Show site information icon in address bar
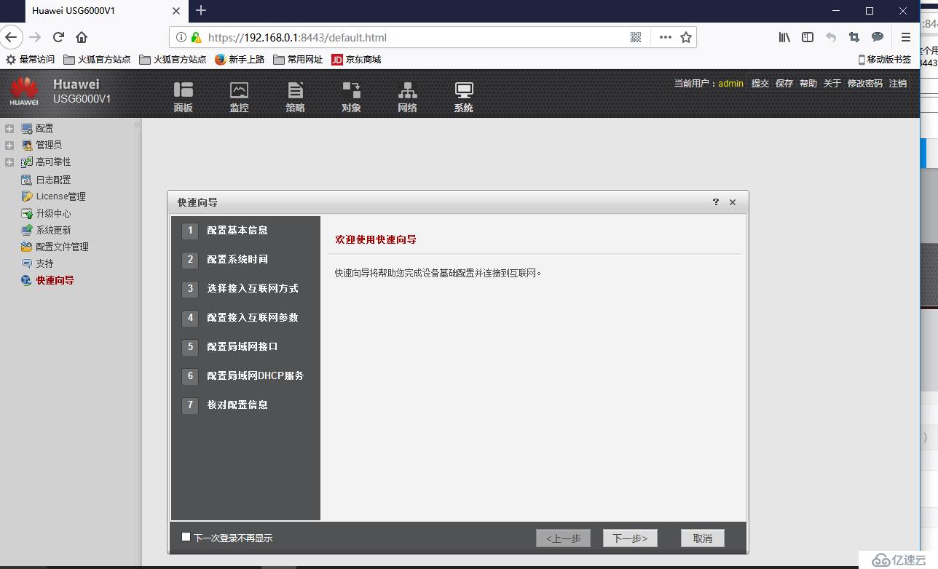This screenshot has height=569, width=938. coord(181,37)
